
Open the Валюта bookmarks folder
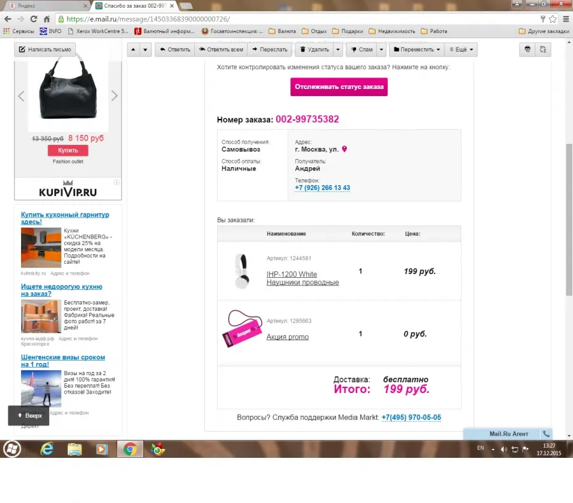pos(282,31)
